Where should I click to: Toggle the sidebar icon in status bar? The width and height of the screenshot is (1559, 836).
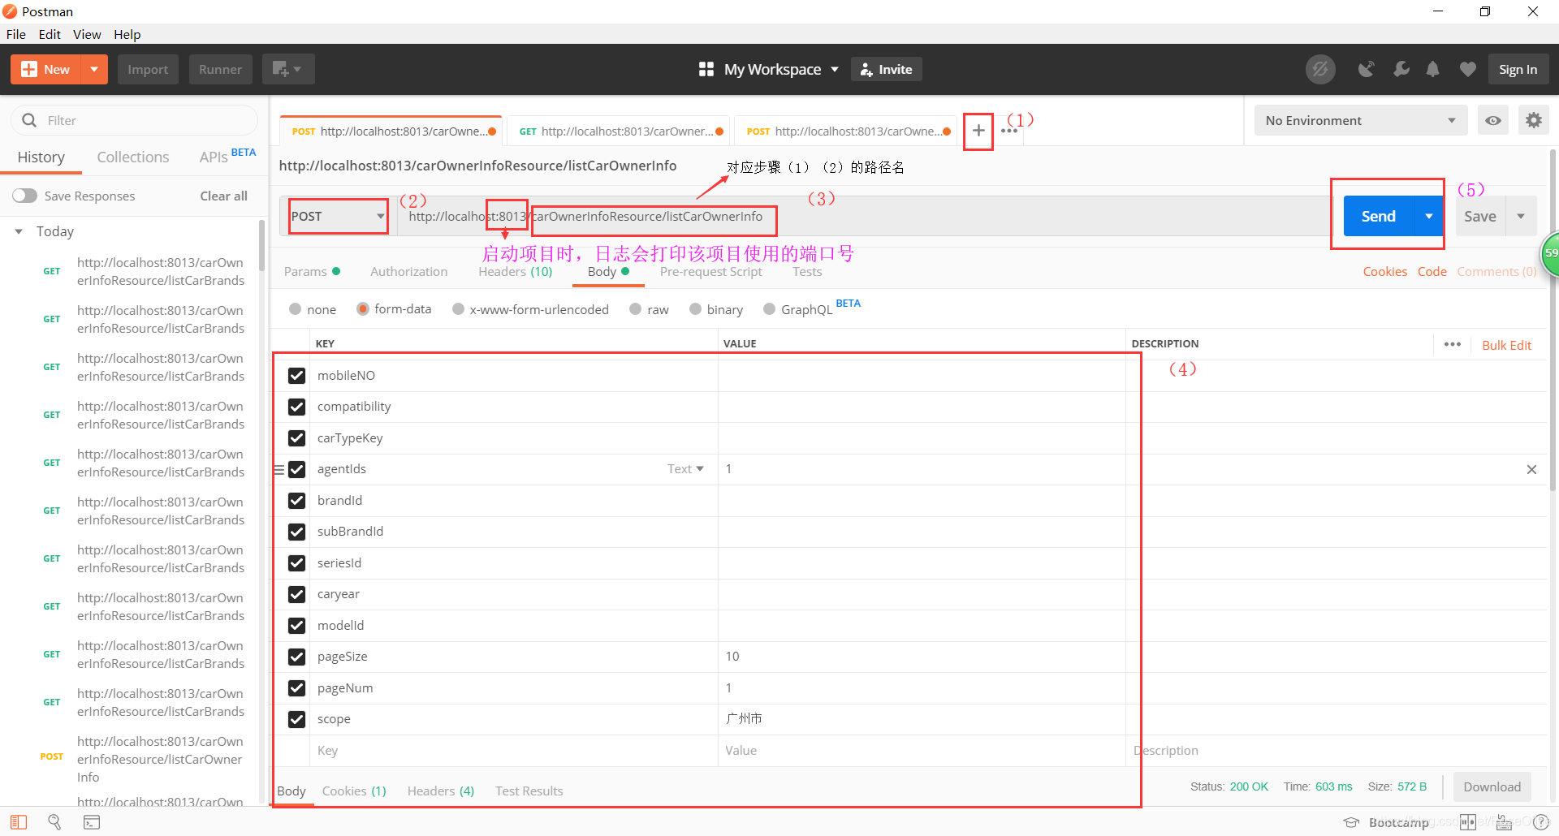pos(19,822)
